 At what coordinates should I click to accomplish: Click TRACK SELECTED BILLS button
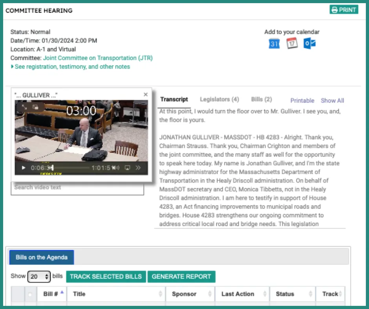[106, 276]
